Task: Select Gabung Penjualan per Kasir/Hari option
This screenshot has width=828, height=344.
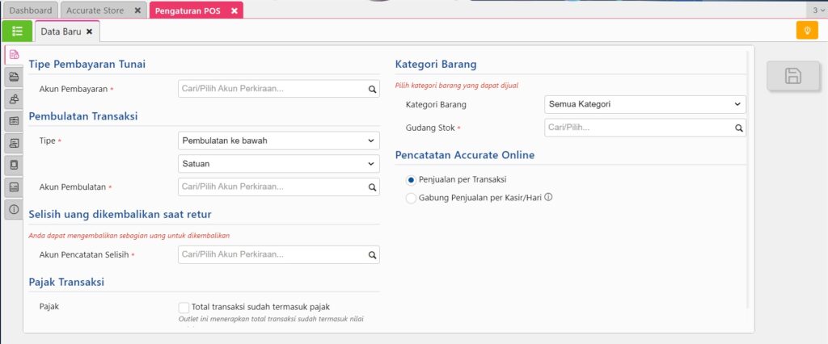Action: [x=412, y=197]
